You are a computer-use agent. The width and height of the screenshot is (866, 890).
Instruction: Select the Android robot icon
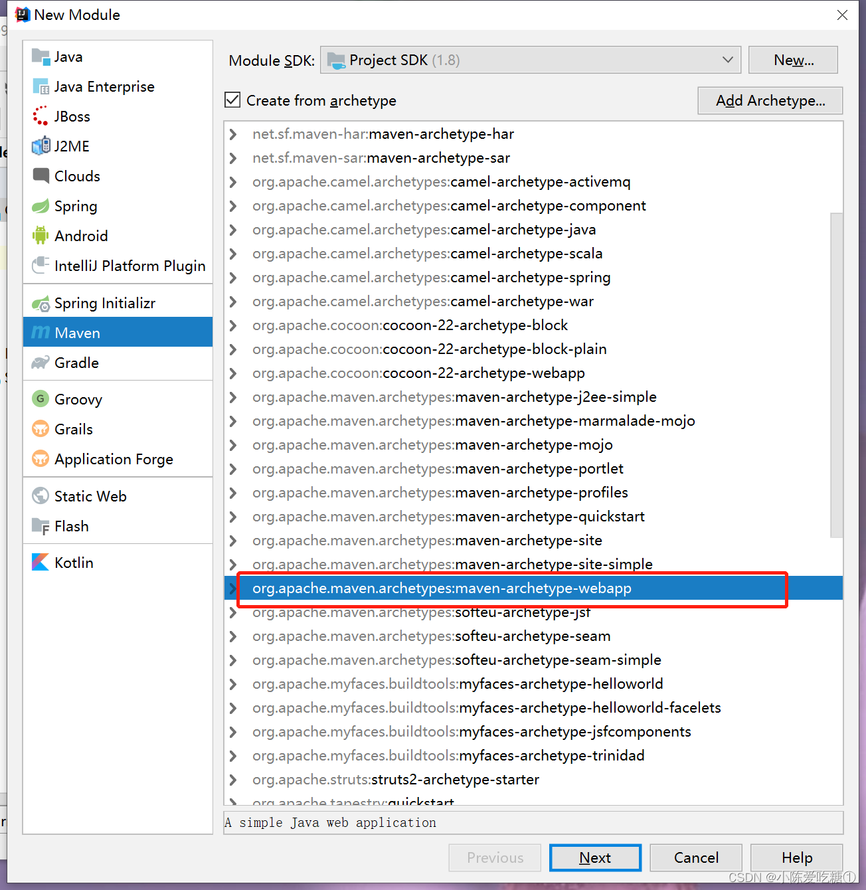41,236
